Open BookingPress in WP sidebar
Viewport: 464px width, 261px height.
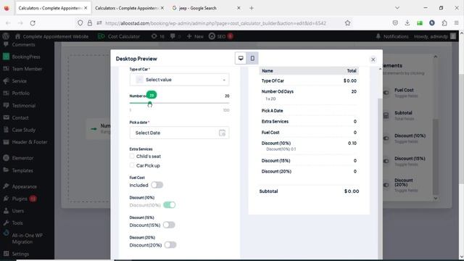click(x=26, y=57)
